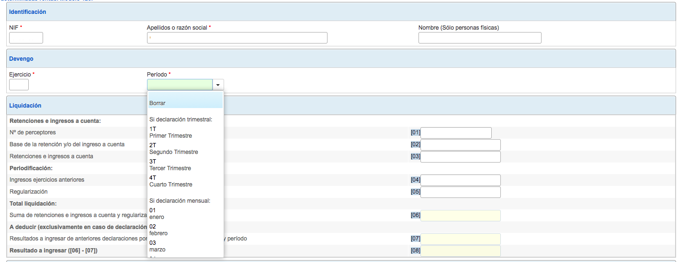This screenshot has height=262, width=678.
Task: Click field [04] Ingresos ejercicios anteriores
Action: tap(460, 180)
